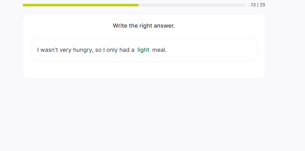This screenshot has height=151, width=305.
Task: Click the word 'answer.' in the heading
Action: [164, 26]
